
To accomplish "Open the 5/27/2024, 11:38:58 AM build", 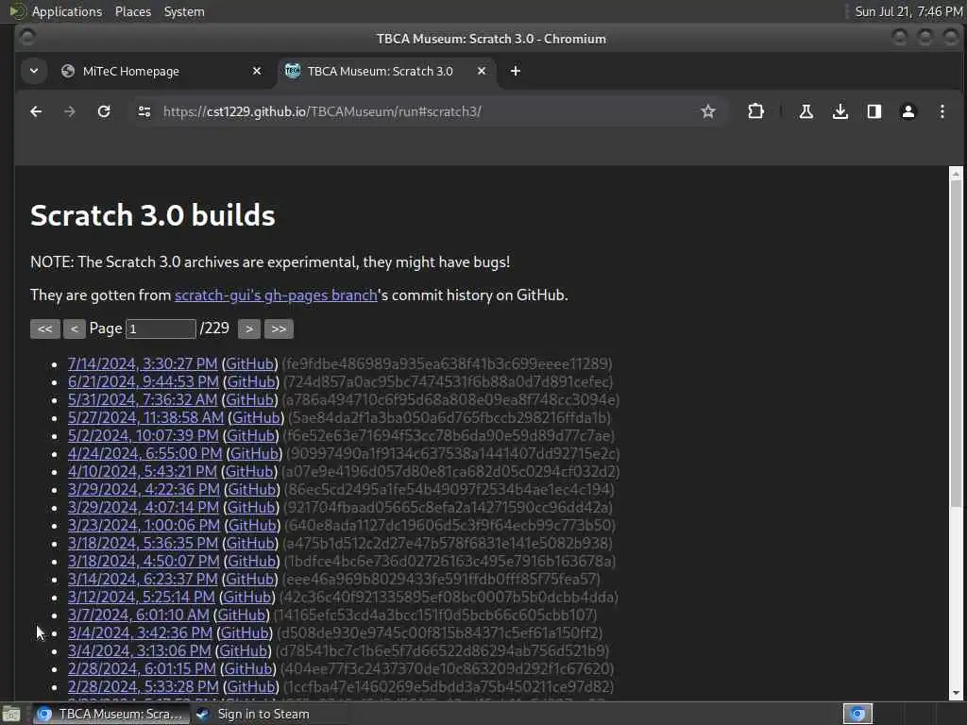I will click(145, 417).
